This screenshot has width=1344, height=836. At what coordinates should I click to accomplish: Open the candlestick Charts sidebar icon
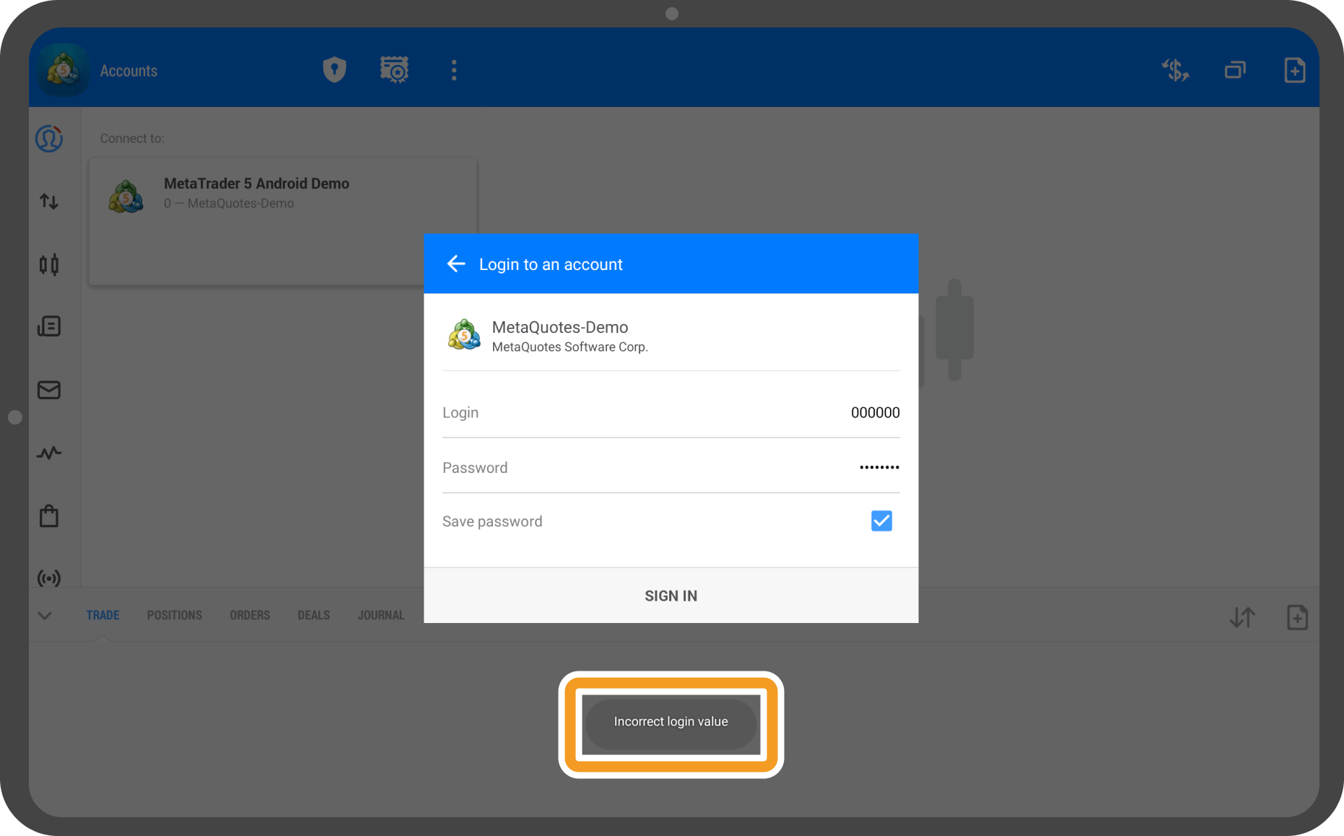(49, 264)
